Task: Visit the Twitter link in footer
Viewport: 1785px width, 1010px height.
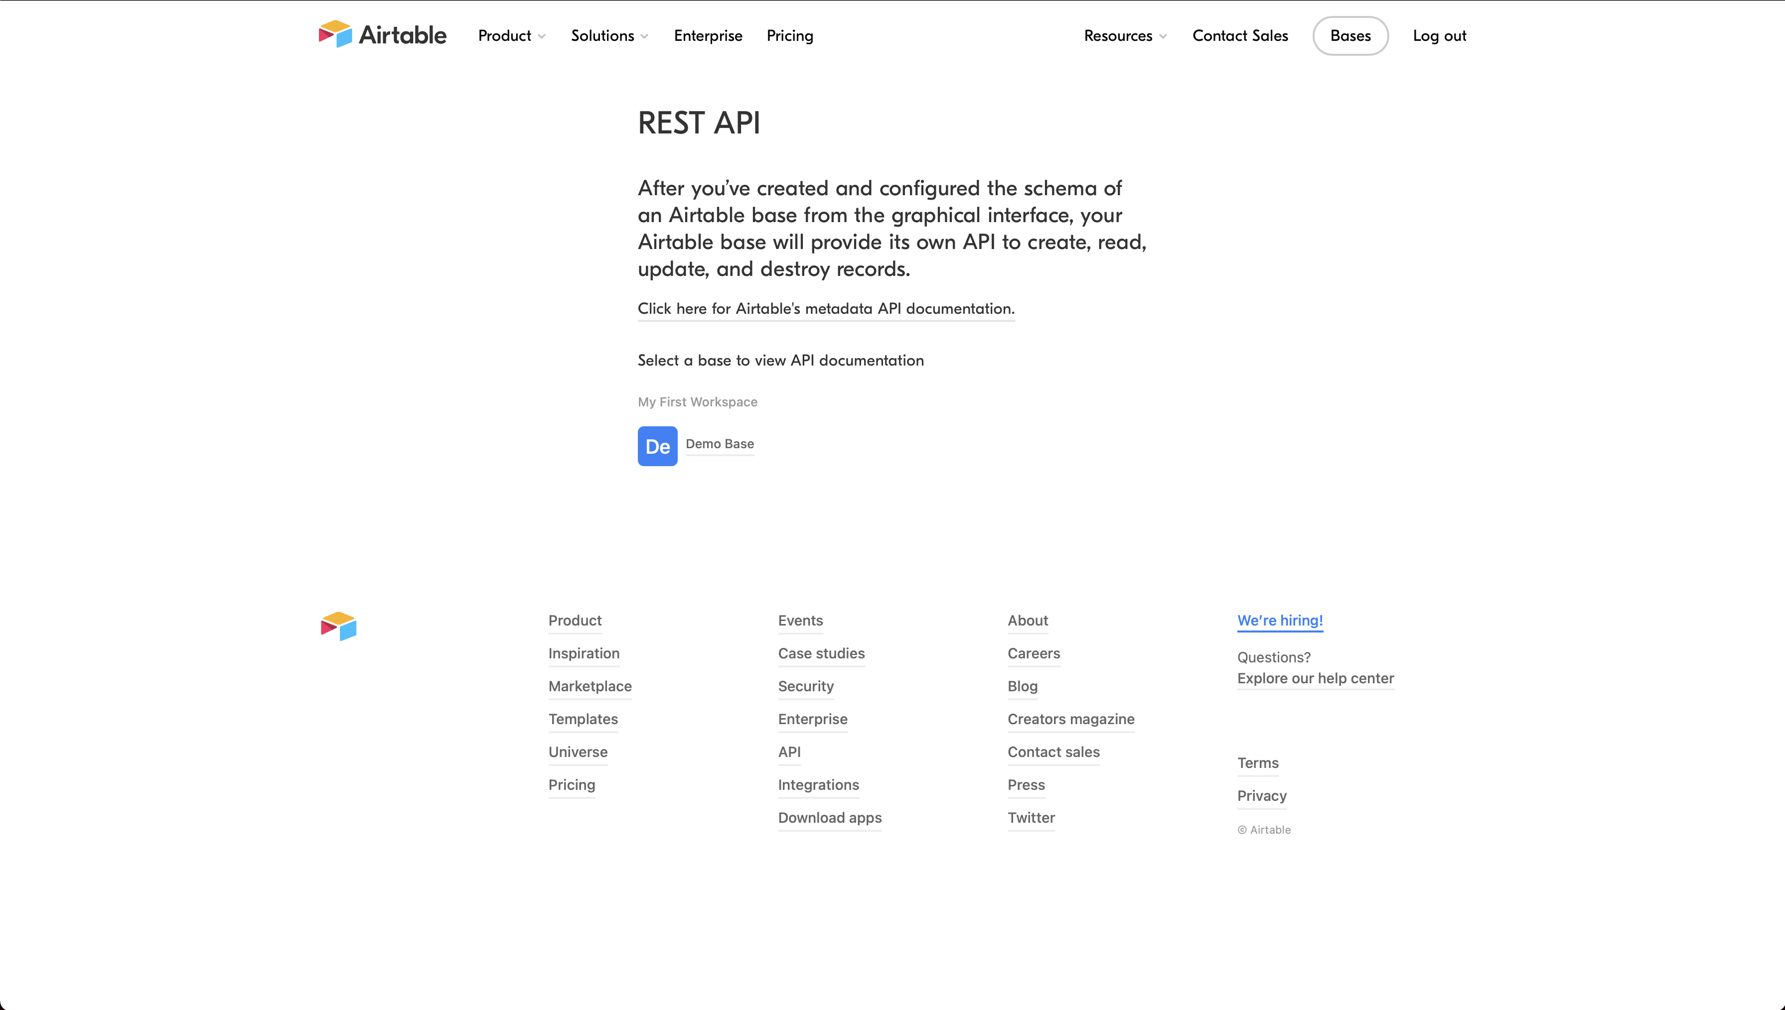Action: click(x=1031, y=818)
